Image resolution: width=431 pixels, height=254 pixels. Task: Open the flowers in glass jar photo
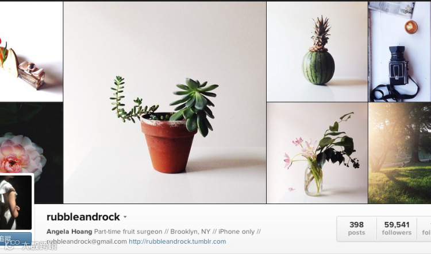[317, 153]
